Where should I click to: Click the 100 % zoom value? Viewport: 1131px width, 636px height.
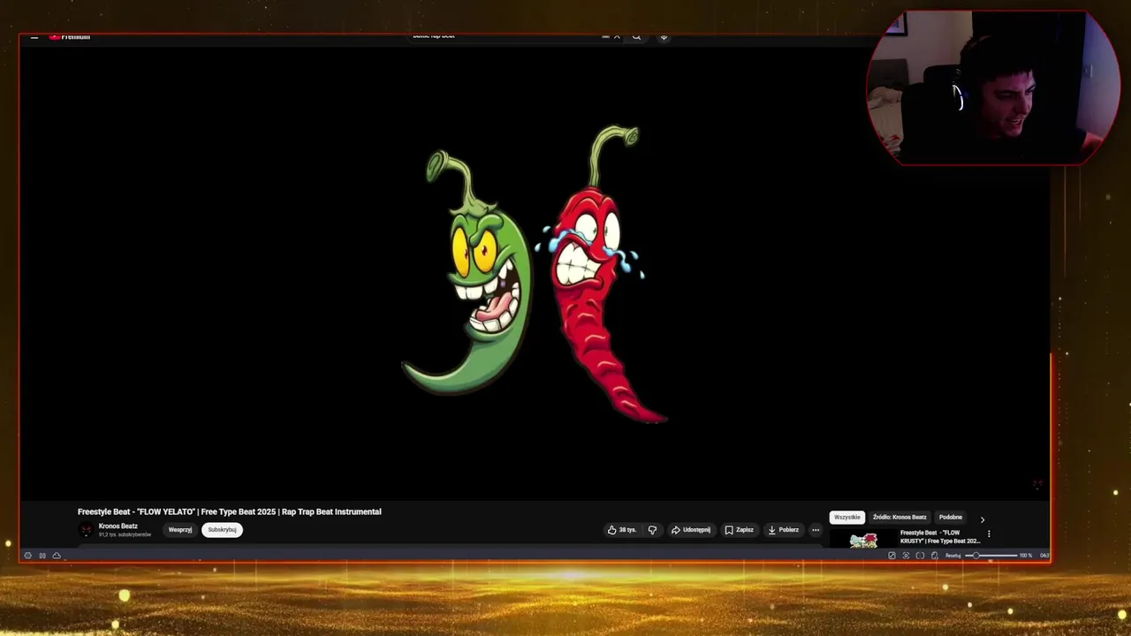pyautogui.click(x=1025, y=556)
